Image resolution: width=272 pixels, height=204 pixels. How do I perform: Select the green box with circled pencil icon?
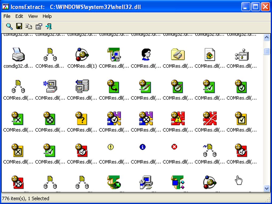click(x=177, y=86)
